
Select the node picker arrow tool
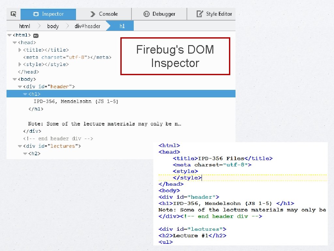tap(13, 14)
